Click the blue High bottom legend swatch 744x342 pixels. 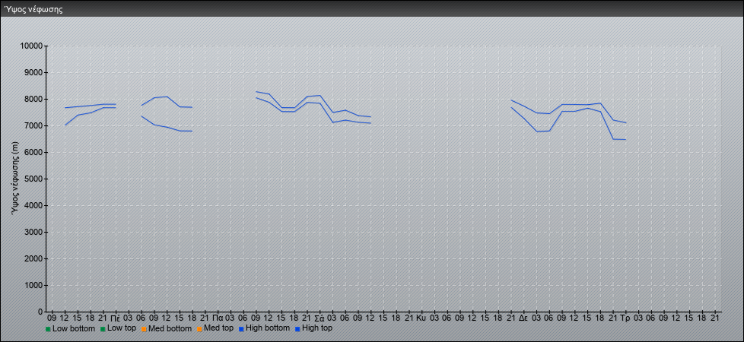(x=241, y=329)
